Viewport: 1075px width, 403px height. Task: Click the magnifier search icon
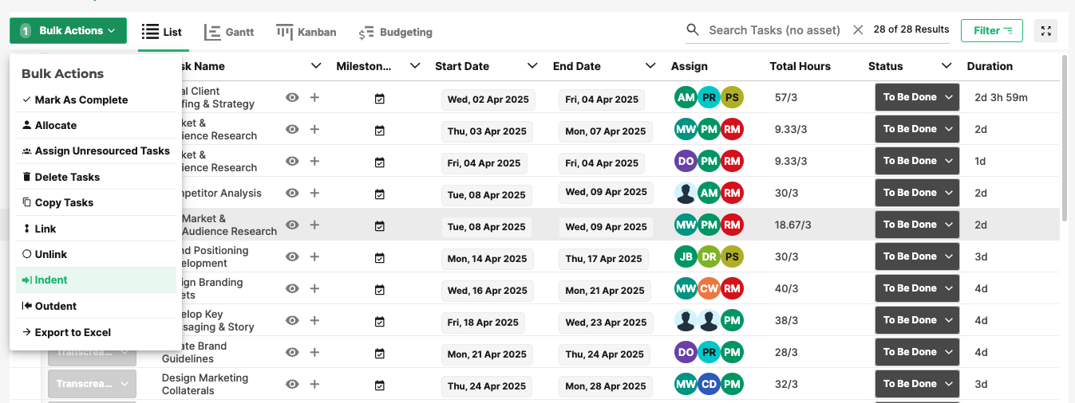tap(693, 30)
